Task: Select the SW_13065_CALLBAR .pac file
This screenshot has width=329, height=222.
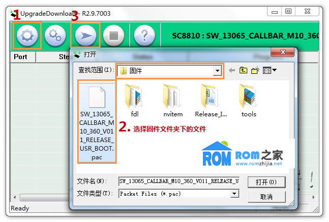Action: tap(97, 123)
